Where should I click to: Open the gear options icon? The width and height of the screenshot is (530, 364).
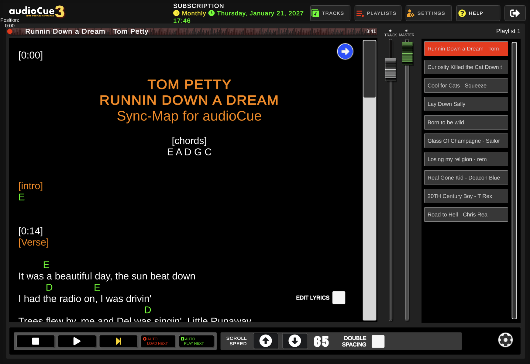[x=505, y=340]
